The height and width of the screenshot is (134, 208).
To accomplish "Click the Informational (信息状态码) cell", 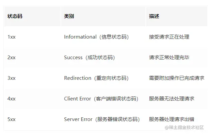I will coord(96,37).
